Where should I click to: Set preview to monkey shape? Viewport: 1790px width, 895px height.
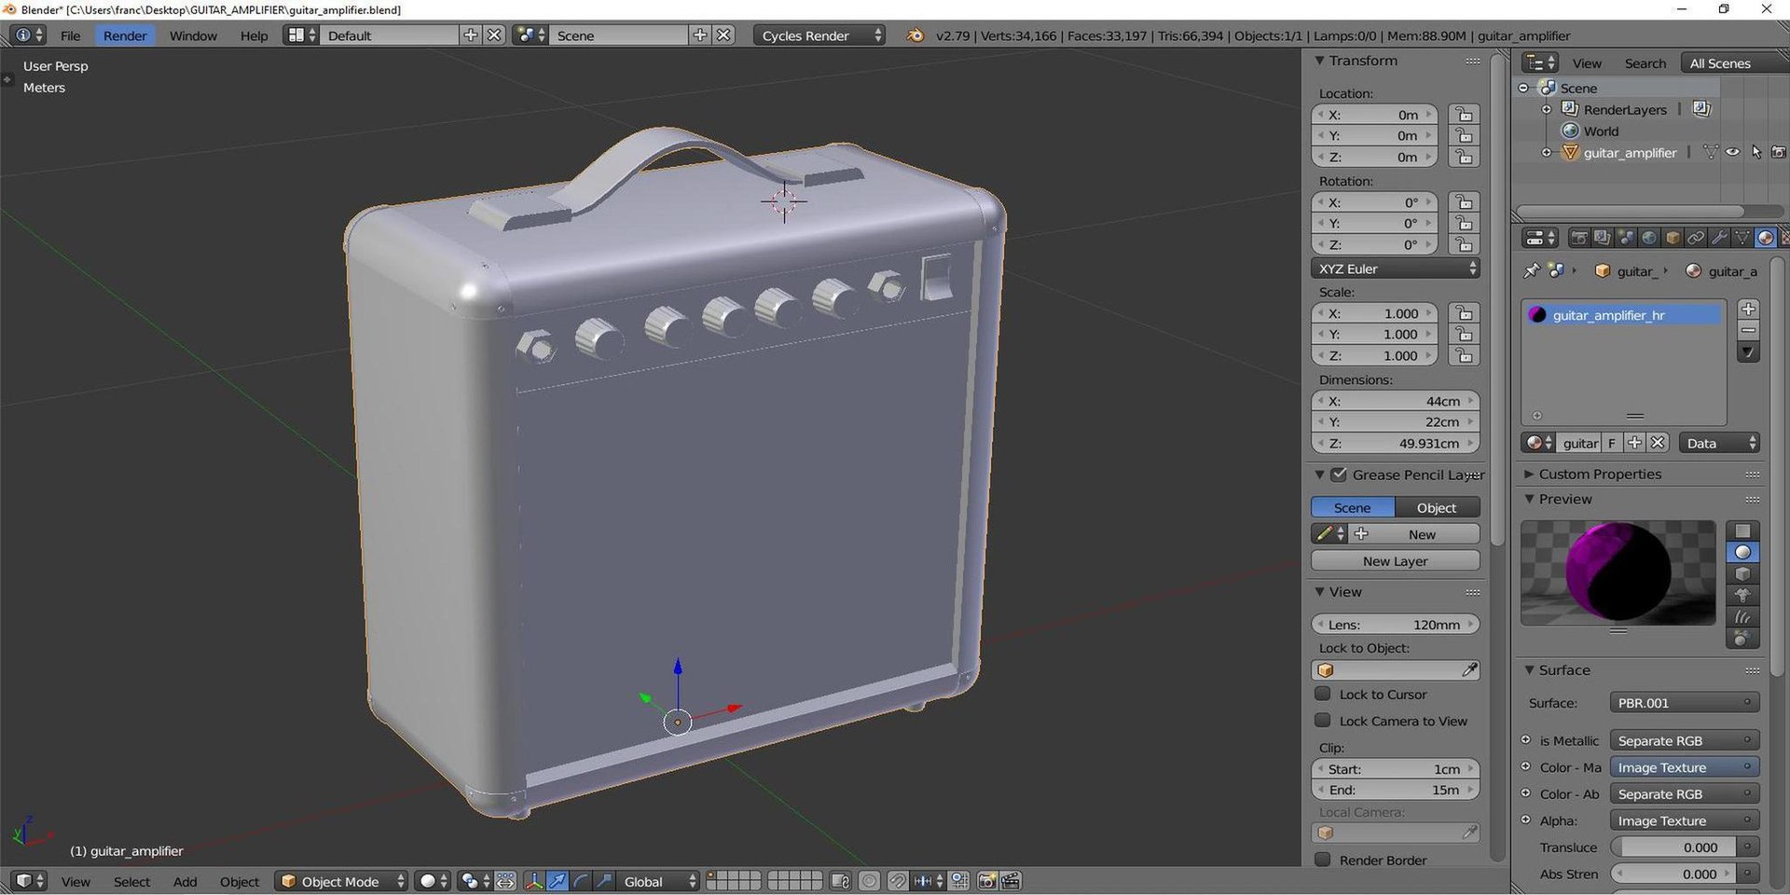(1742, 596)
